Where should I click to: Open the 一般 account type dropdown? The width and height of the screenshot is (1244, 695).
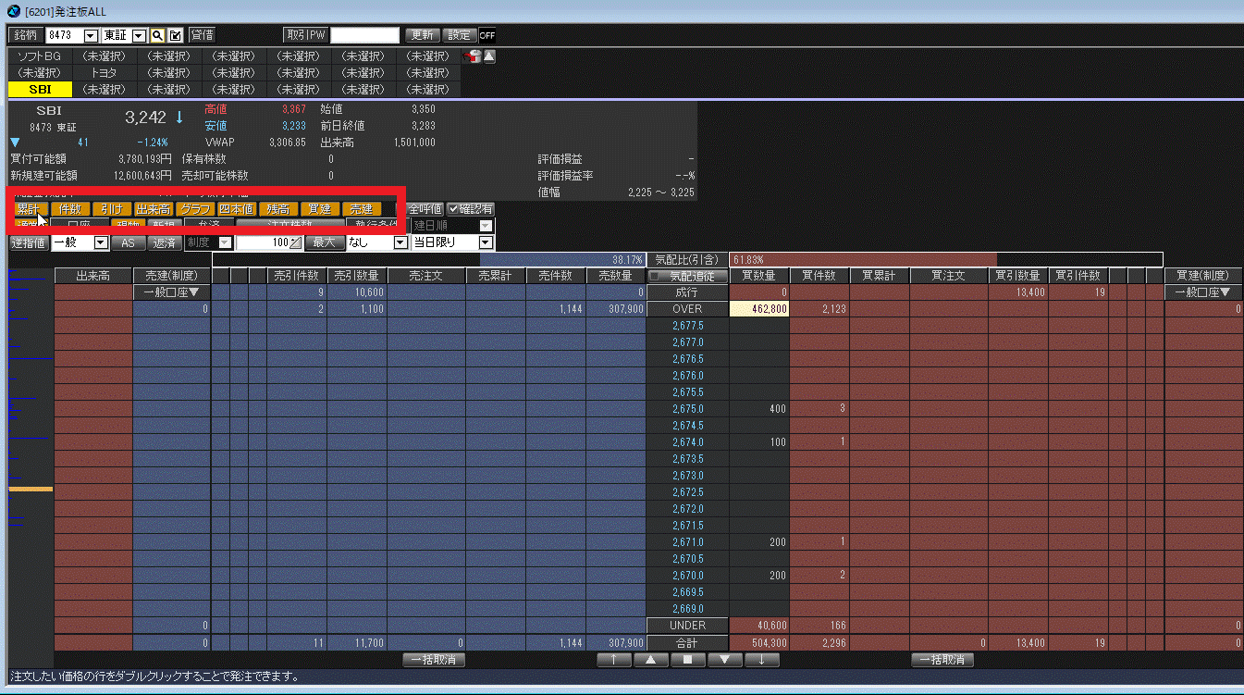pyautogui.click(x=102, y=242)
